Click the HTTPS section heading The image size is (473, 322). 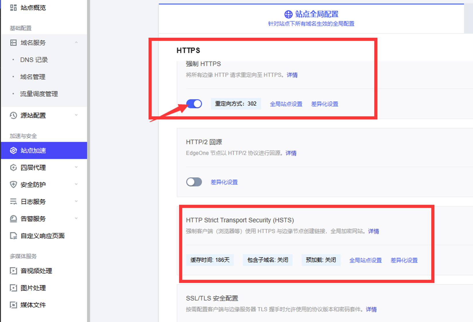[x=188, y=51]
